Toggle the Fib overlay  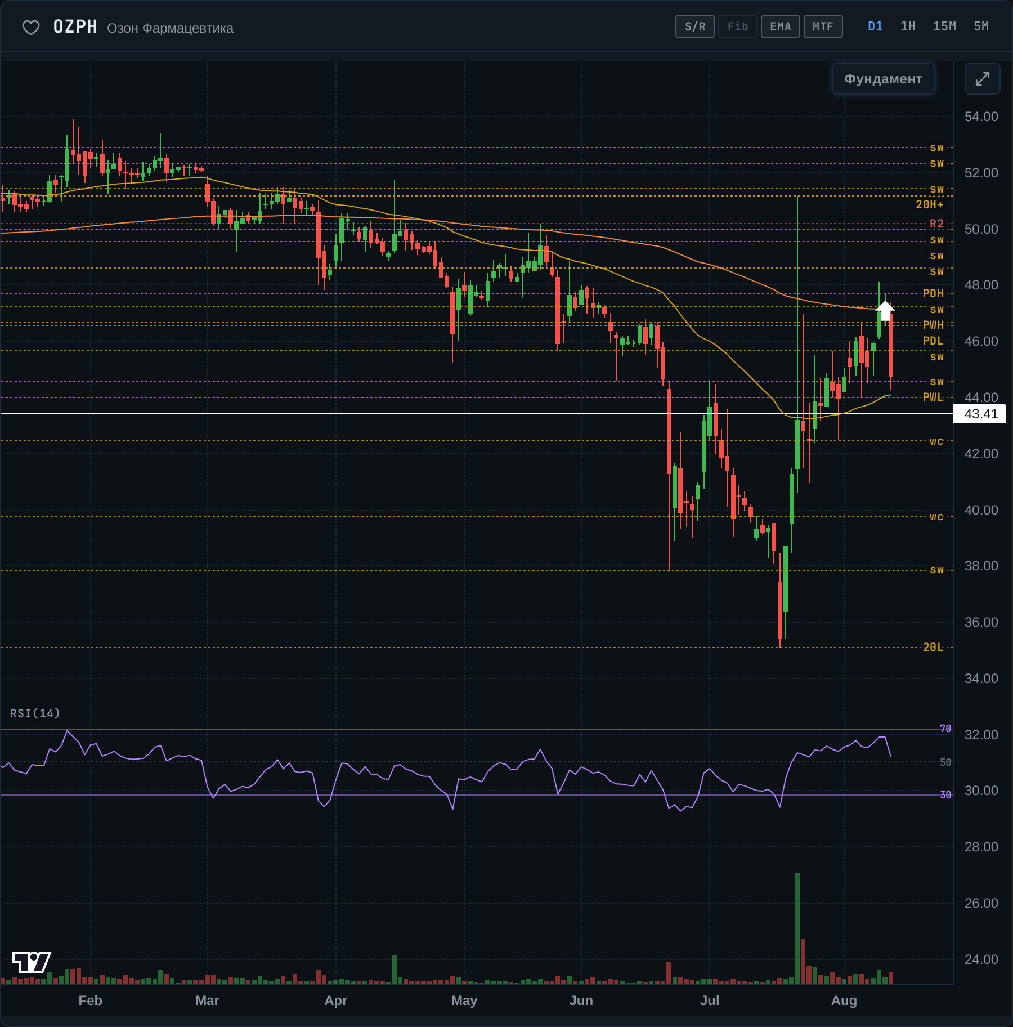pyautogui.click(x=738, y=26)
